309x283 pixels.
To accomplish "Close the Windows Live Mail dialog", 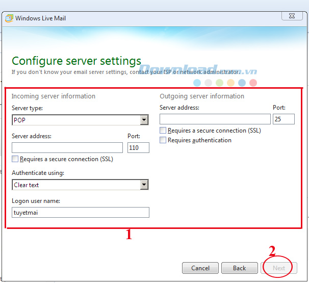I will click(x=292, y=16).
